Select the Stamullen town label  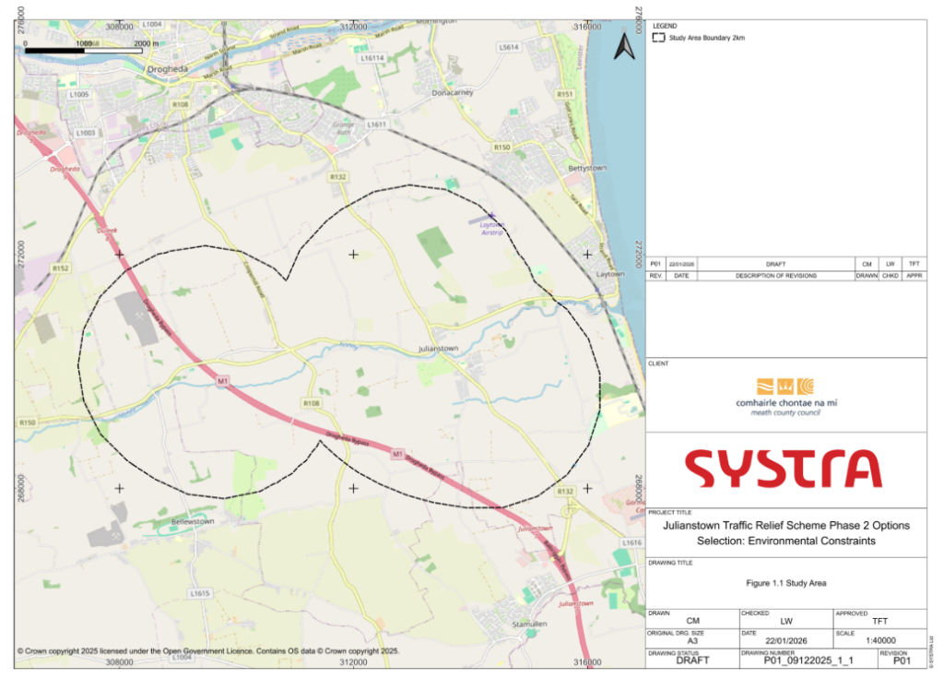coord(529,625)
